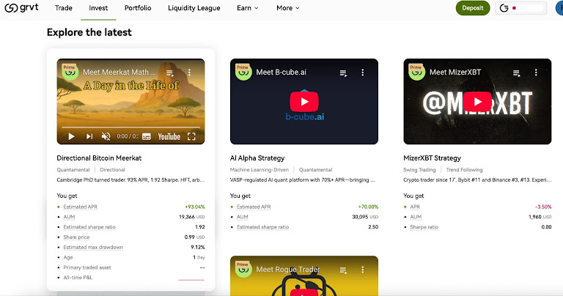Open the Trade page
This screenshot has width=563, height=296.
pyautogui.click(x=64, y=8)
